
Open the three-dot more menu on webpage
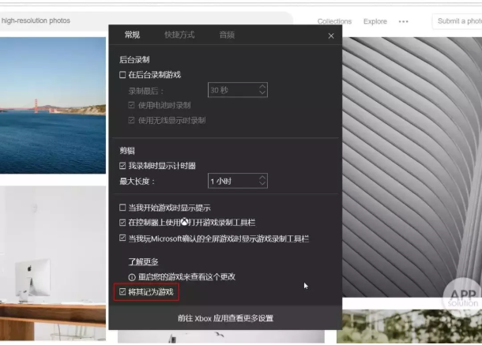(x=403, y=21)
